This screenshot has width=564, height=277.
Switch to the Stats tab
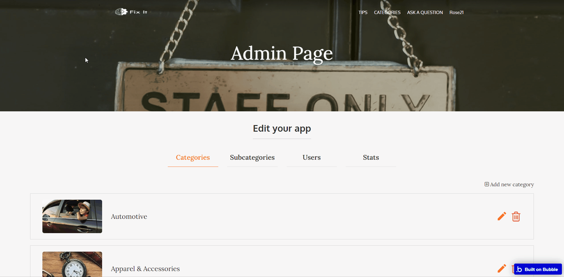coord(371,157)
